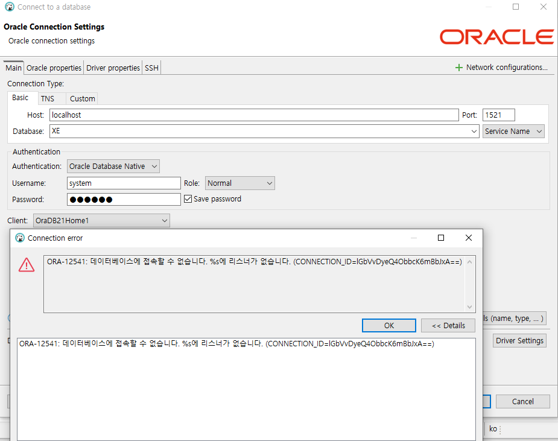Click the green plus Network configurations icon
Viewport: 558px width, 441px height.
click(x=458, y=68)
